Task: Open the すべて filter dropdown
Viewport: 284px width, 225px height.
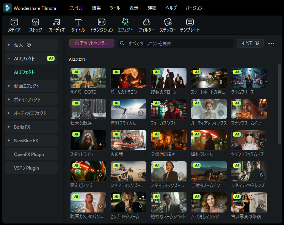Action: click(x=250, y=43)
